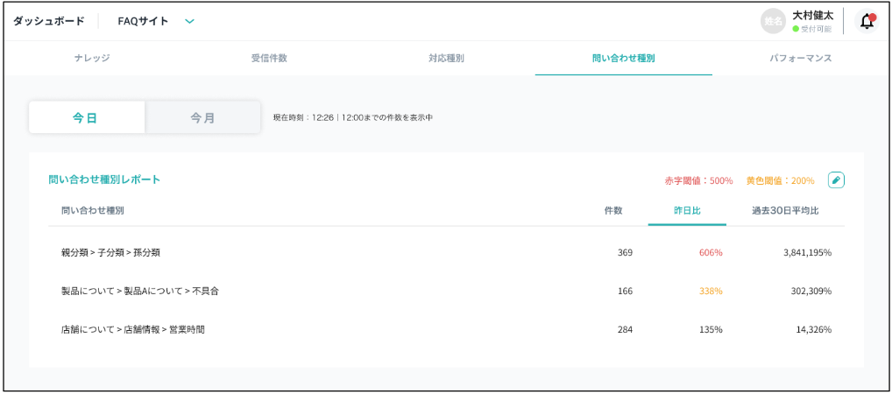
Task: Click the notification bell icon
Action: [x=867, y=22]
